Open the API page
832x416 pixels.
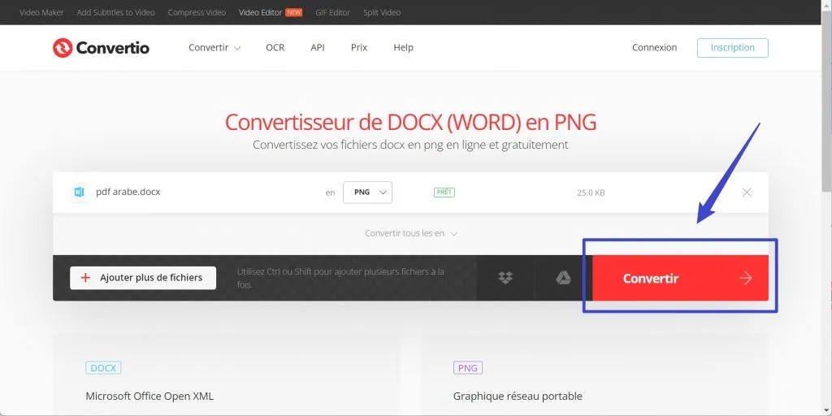[x=318, y=48]
